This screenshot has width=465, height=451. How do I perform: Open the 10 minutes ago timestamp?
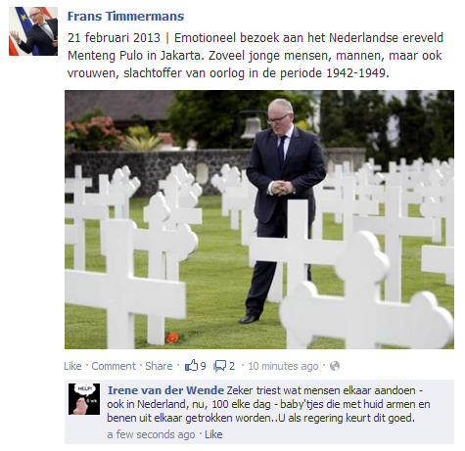pos(283,366)
